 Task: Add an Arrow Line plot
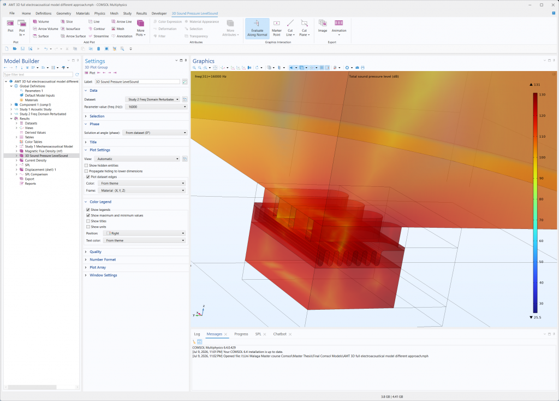(x=122, y=22)
